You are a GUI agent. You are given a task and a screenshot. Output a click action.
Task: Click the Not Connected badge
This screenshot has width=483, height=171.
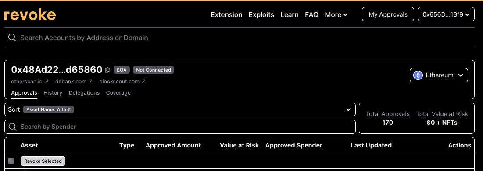[154, 70]
